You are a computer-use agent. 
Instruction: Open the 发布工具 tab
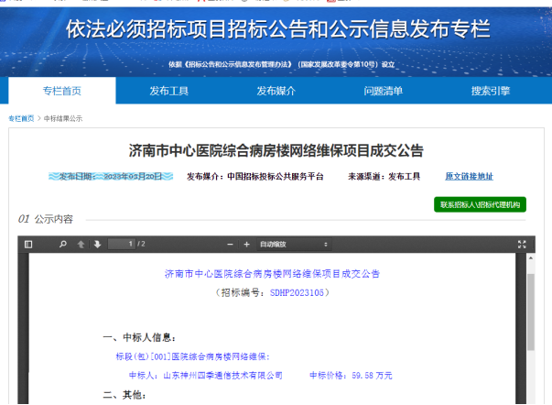pyautogui.click(x=169, y=91)
